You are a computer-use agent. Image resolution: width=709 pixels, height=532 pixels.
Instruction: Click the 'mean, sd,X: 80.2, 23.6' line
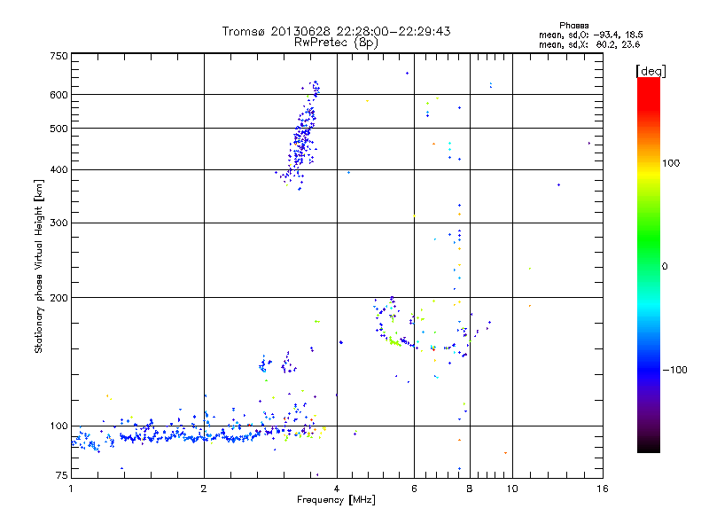point(589,44)
